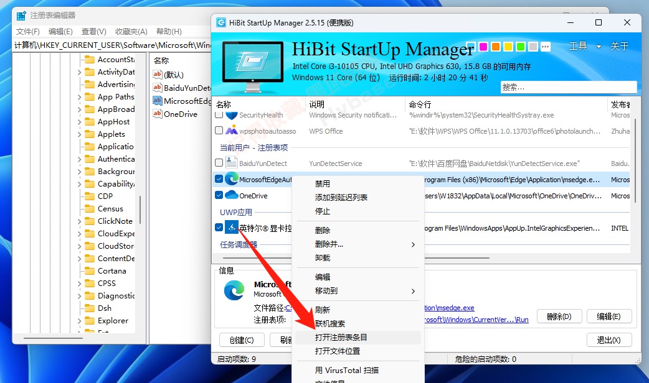Viewport: 649px width, 383px height.
Task: Uncheck the MicrosoftEdgeAutoLaunch checkbox
Action: [219, 179]
